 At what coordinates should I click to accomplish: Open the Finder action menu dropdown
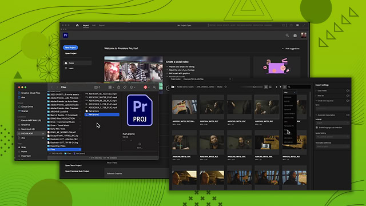pyautogui.click(x=132, y=87)
